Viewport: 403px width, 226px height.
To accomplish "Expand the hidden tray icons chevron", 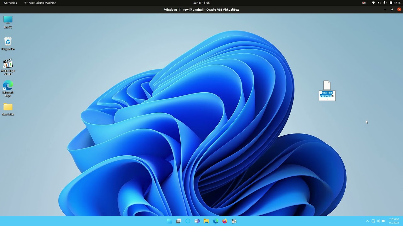I will 367,221.
